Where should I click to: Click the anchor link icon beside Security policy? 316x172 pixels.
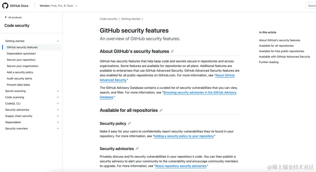pos(129,123)
